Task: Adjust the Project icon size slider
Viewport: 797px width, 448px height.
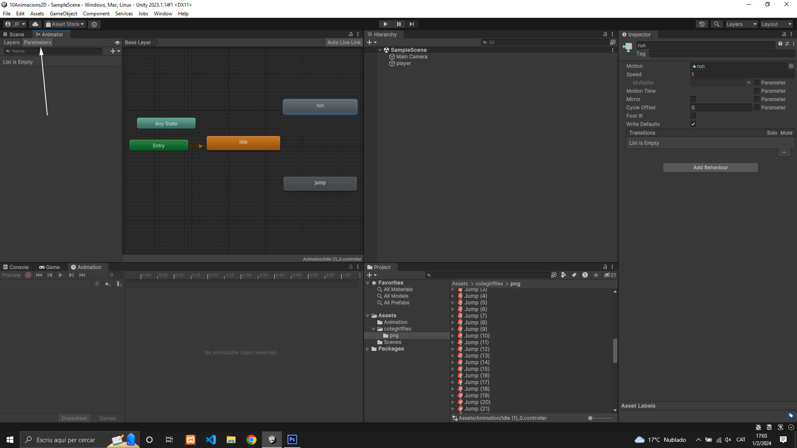Action: click(591, 418)
